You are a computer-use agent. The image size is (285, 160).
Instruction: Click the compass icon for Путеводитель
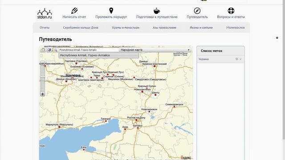point(197,11)
